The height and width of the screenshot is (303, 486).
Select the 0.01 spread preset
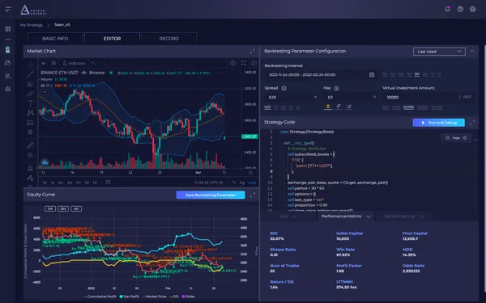(267, 107)
